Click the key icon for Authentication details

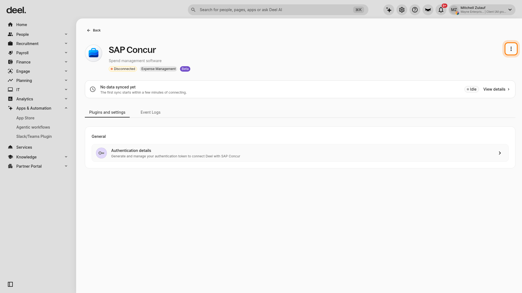tap(101, 153)
